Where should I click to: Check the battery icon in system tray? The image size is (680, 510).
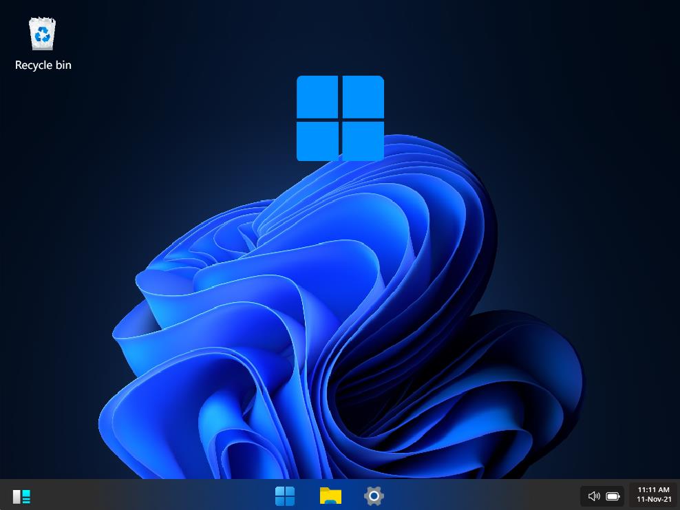(x=613, y=496)
